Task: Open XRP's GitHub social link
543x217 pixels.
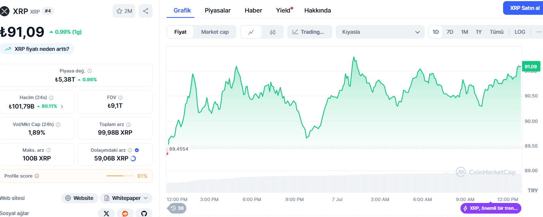Action: point(144,214)
